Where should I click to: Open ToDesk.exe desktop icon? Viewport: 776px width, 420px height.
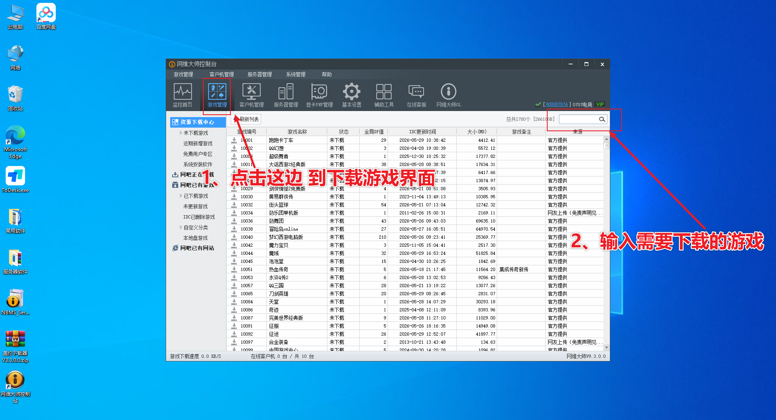(x=15, y=180)
